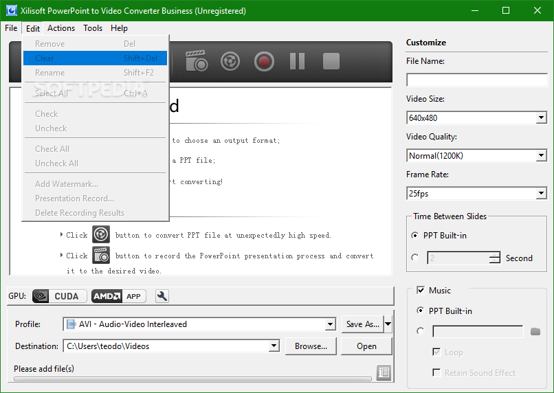Screen dimensions: 554x393
Task: Click the red record toolbar button
Action: click(x=264, y=61)
